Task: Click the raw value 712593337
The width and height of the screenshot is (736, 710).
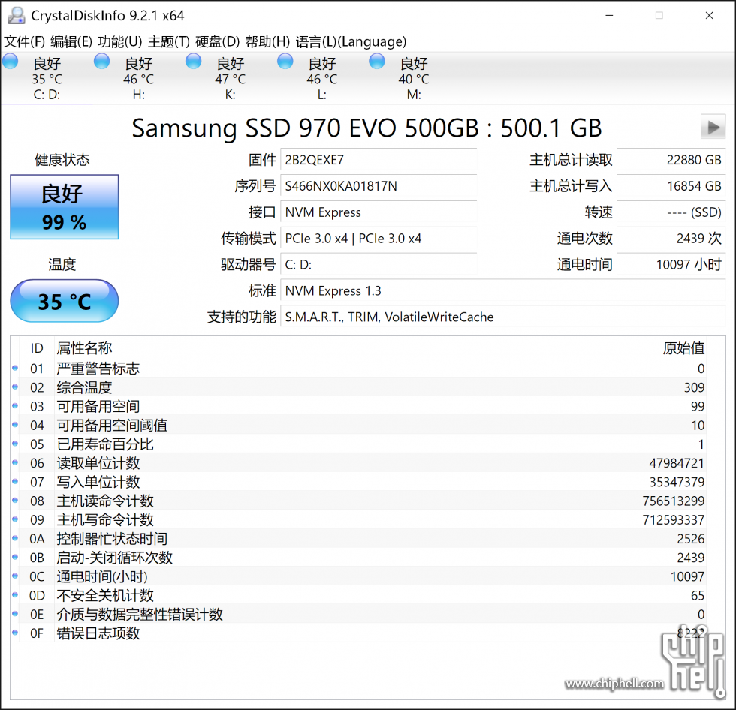Action: click(x=674, y=519)
